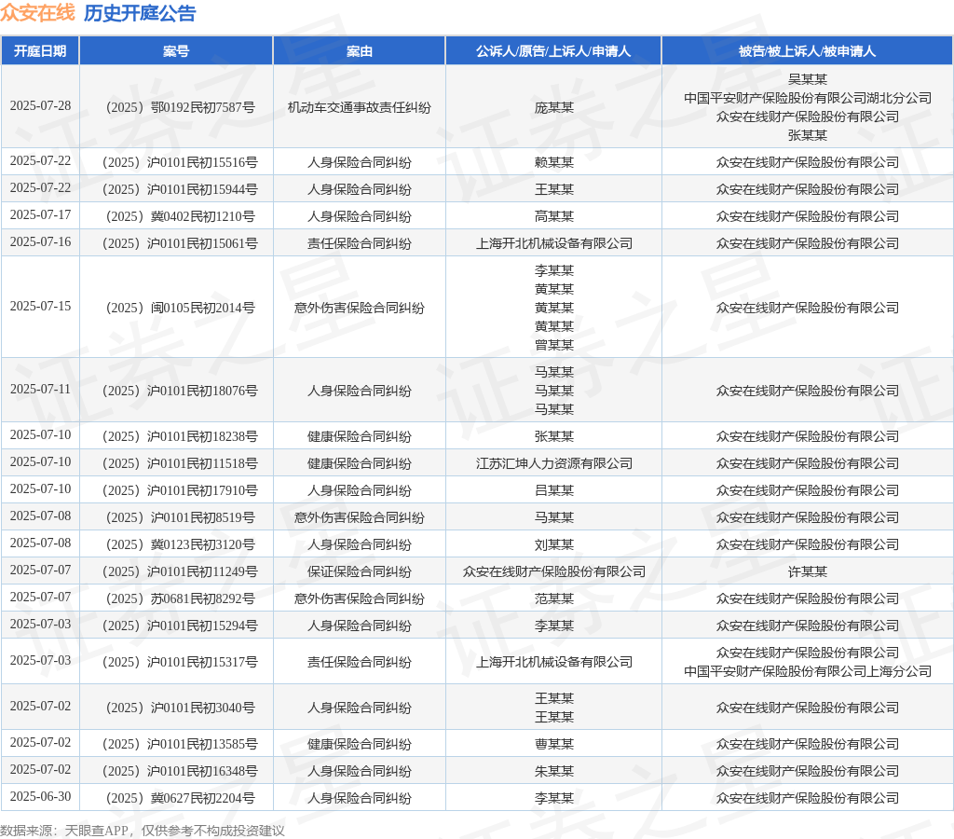Viewport: 954px width, 839px height.
Task: Click the cause '保证保险合同纠纷'
Action: 359,571
